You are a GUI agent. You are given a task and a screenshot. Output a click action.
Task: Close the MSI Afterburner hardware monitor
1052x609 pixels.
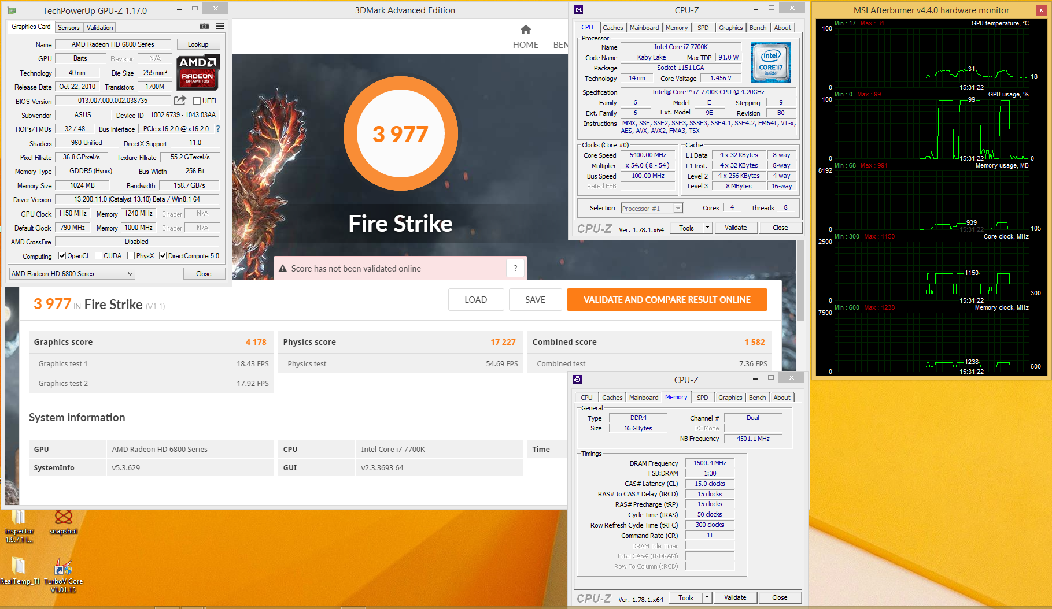(x=1042, y=10)
